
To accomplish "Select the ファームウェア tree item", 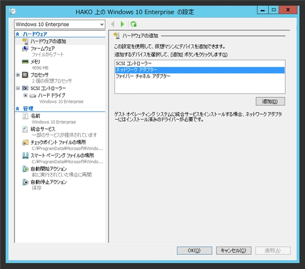I will [43, 48].
